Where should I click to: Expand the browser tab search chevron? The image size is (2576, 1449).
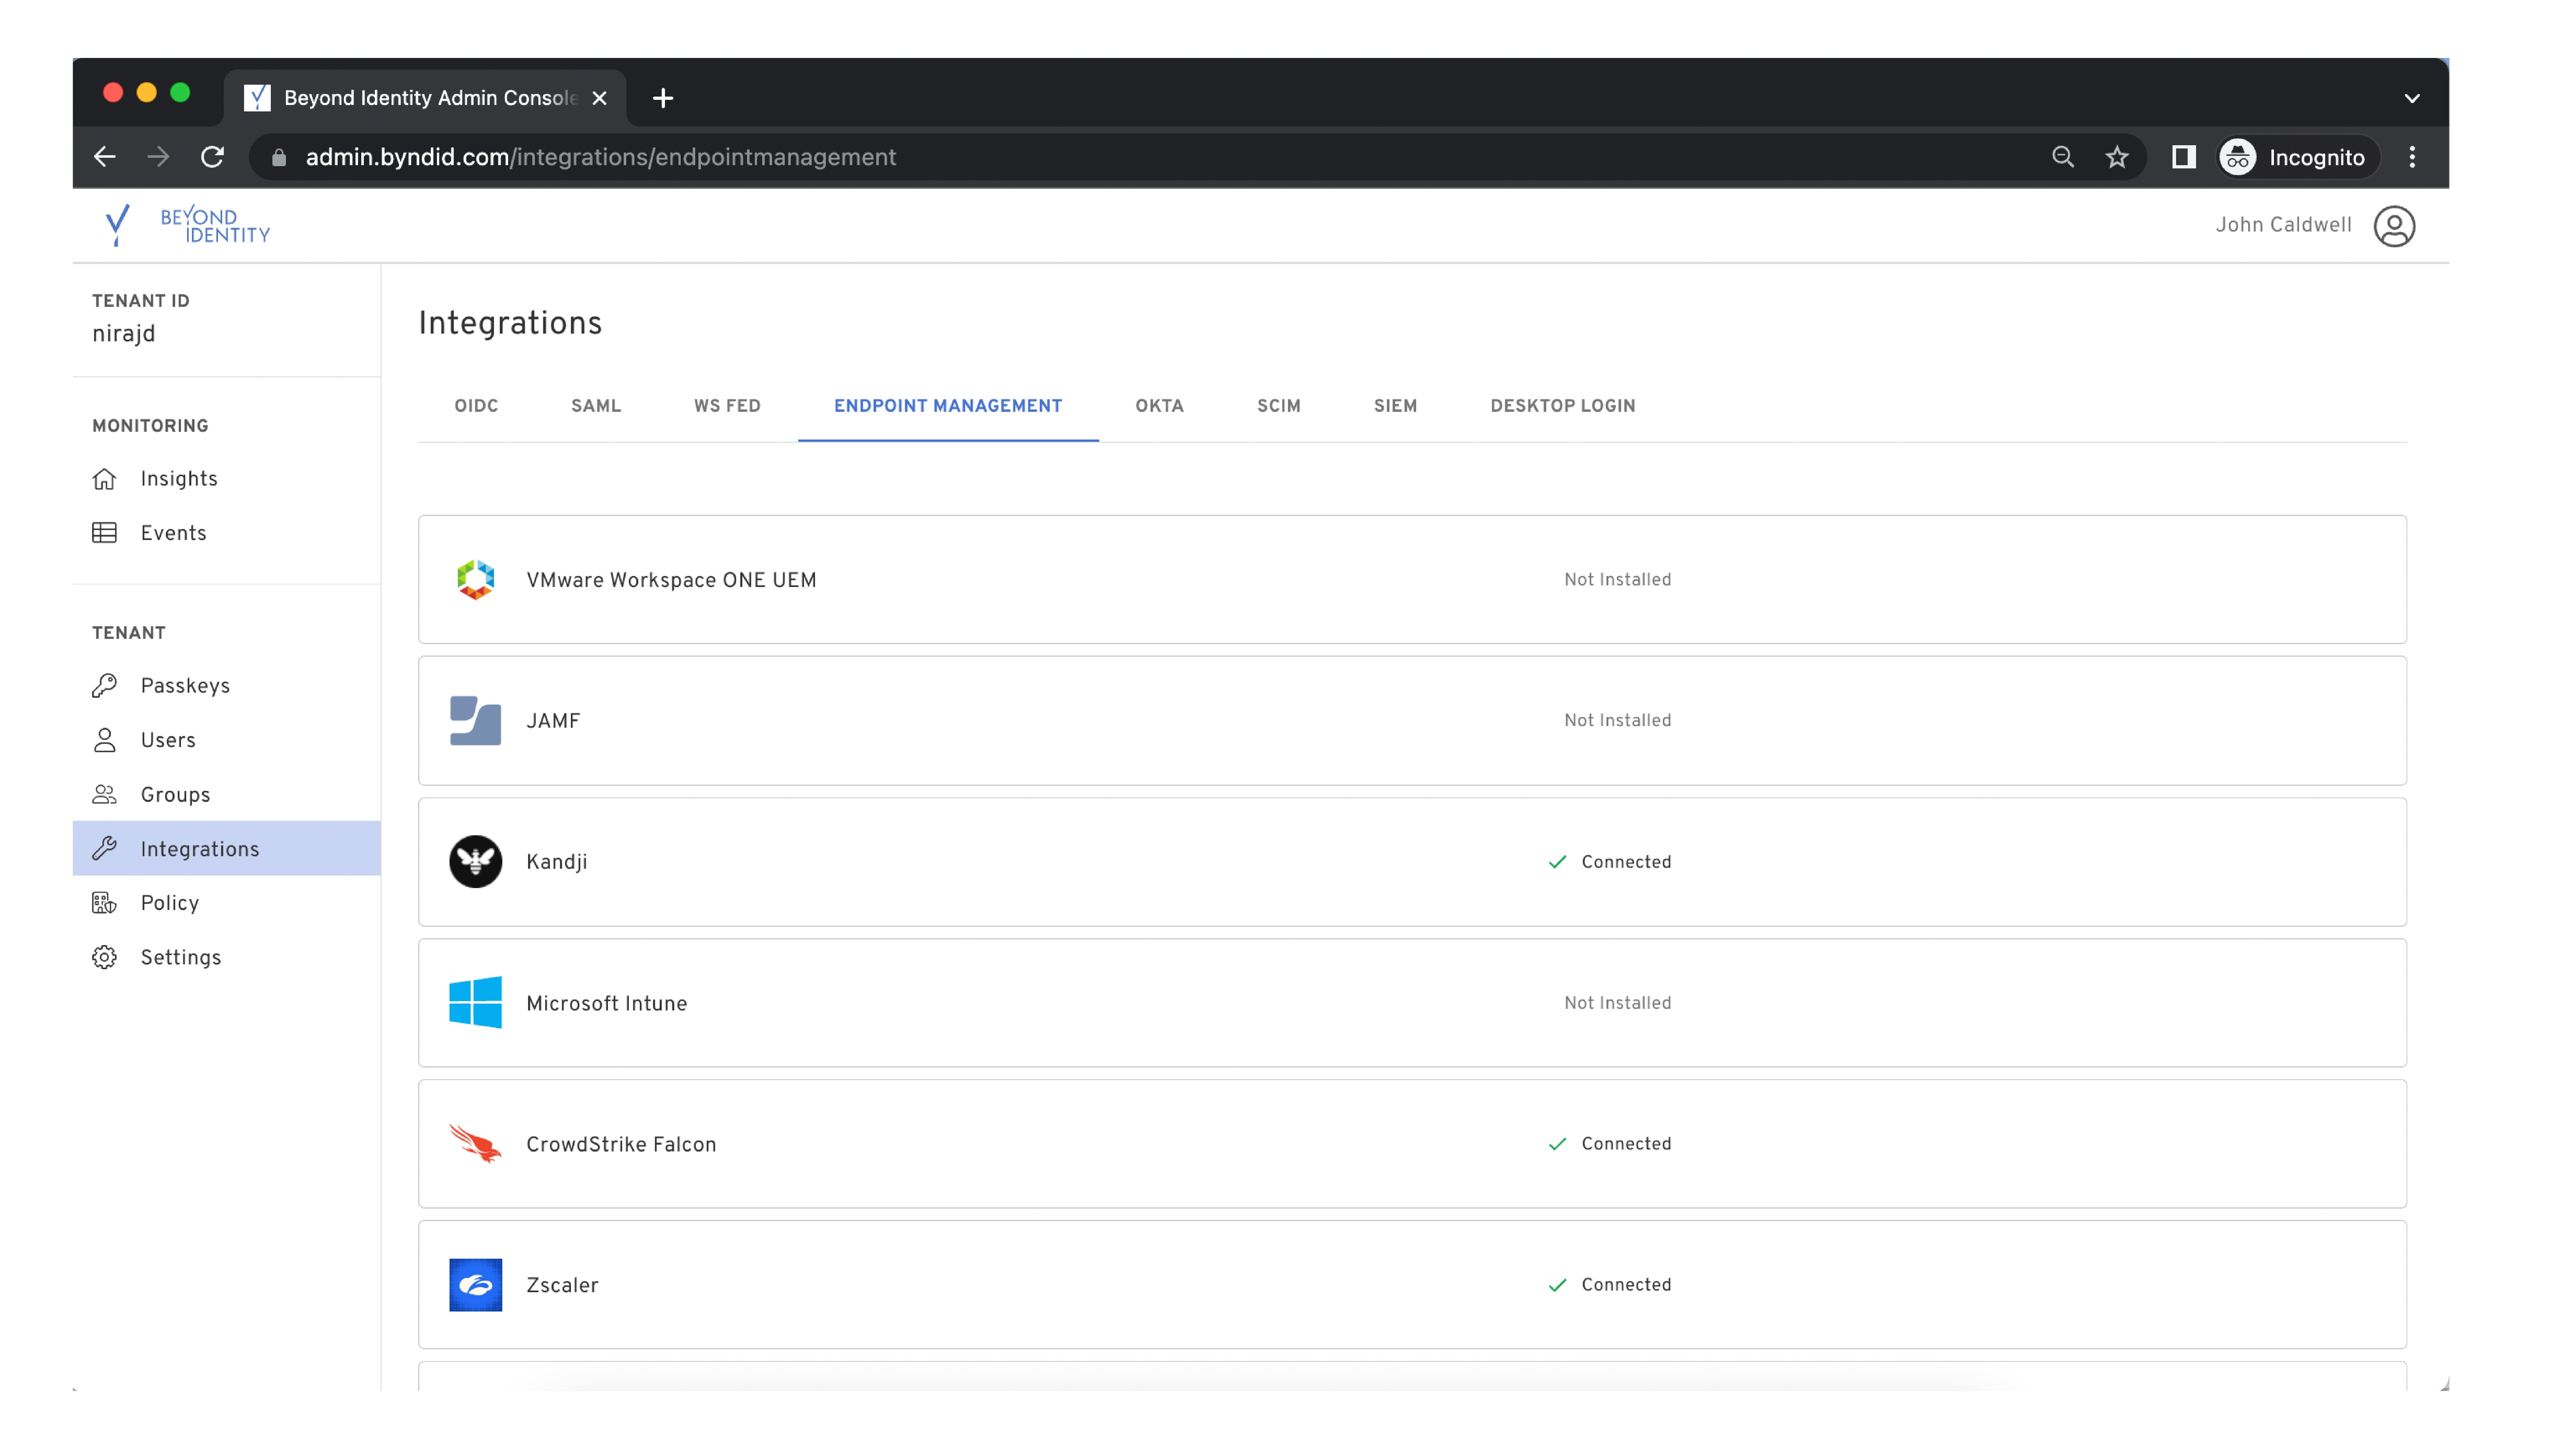pos(2411,98)
